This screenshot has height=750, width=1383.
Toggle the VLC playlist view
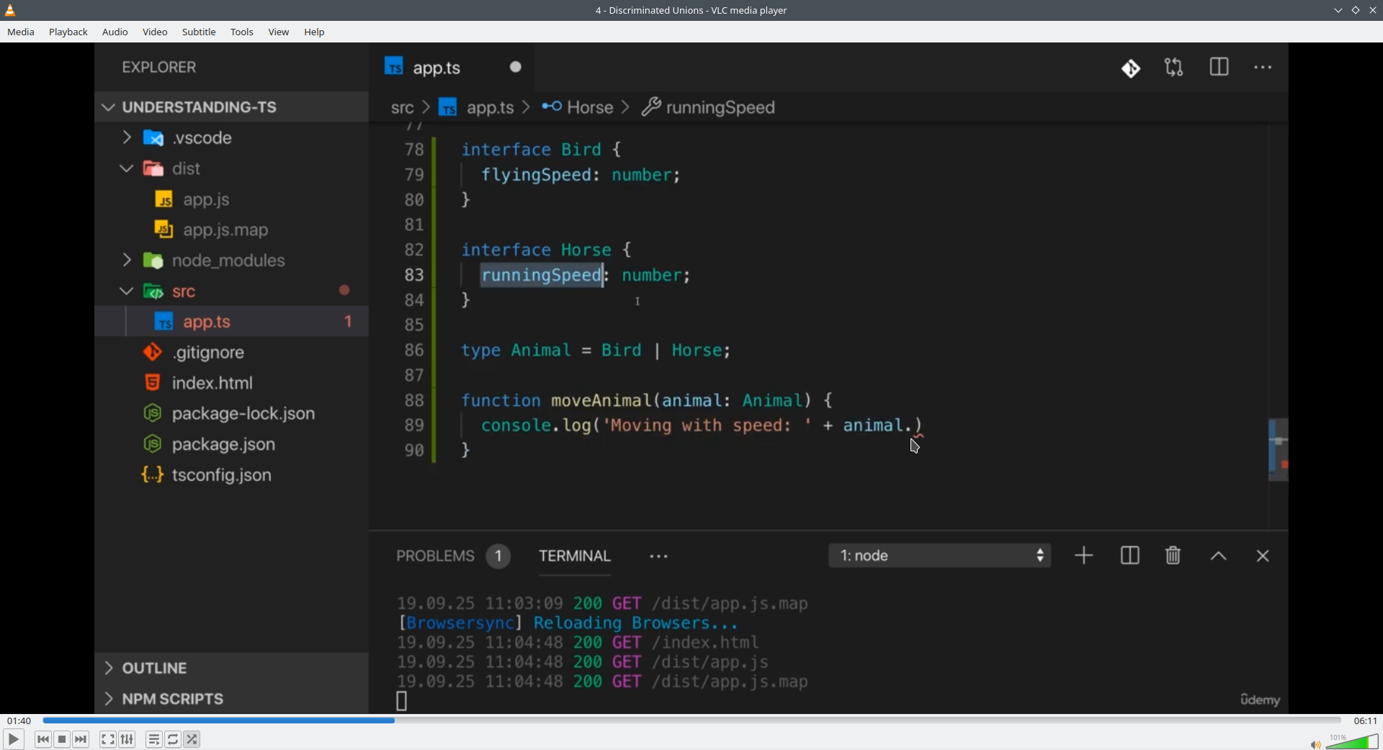click(x=153, y=739)
